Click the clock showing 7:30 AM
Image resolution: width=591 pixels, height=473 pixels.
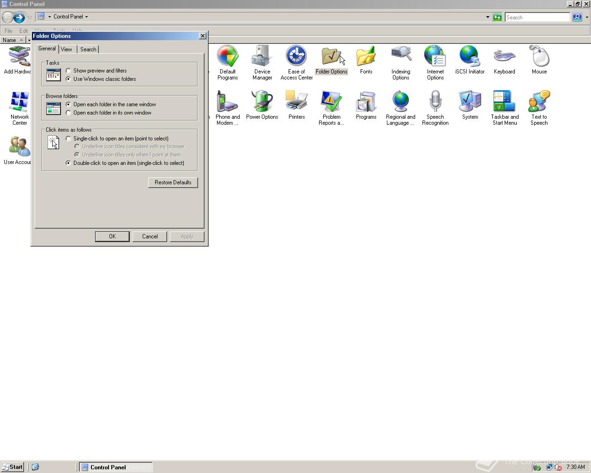click(x=575, y=467)
